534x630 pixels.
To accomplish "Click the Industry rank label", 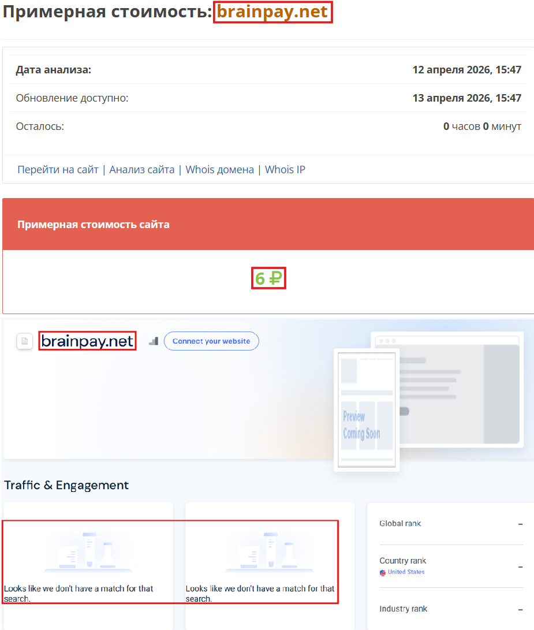I will click(x=403, y=609).
